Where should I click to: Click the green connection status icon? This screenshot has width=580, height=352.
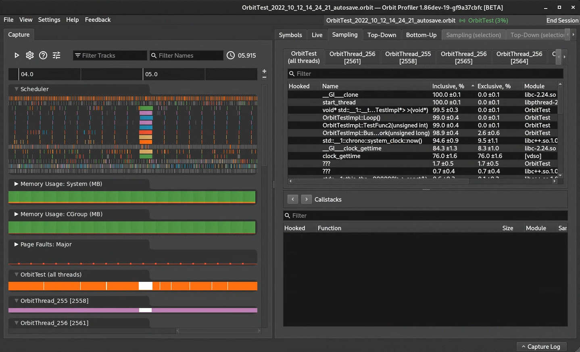[x=462, y=21]
